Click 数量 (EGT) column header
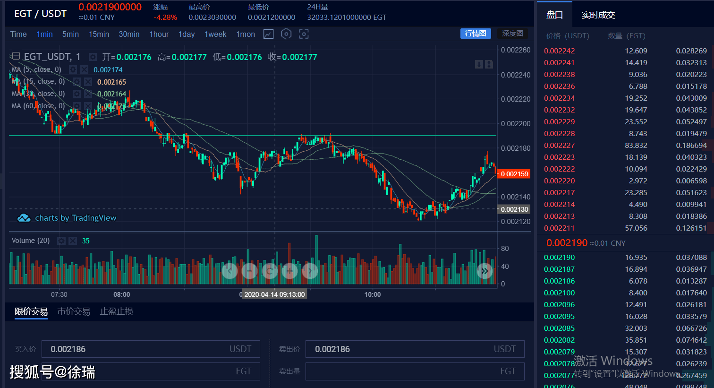Screen dimensions: 714x388 tap(627, 35)
